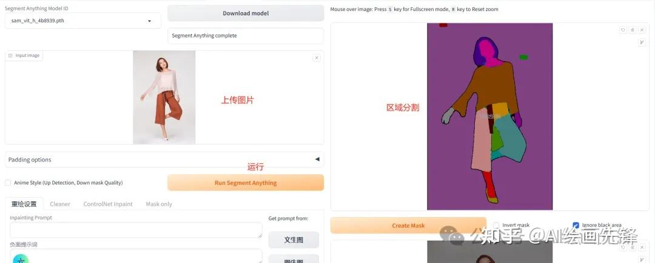655x263 pixels.
Task: Uncheck the Ignore black area checkbox
Action: pos(576,225)
